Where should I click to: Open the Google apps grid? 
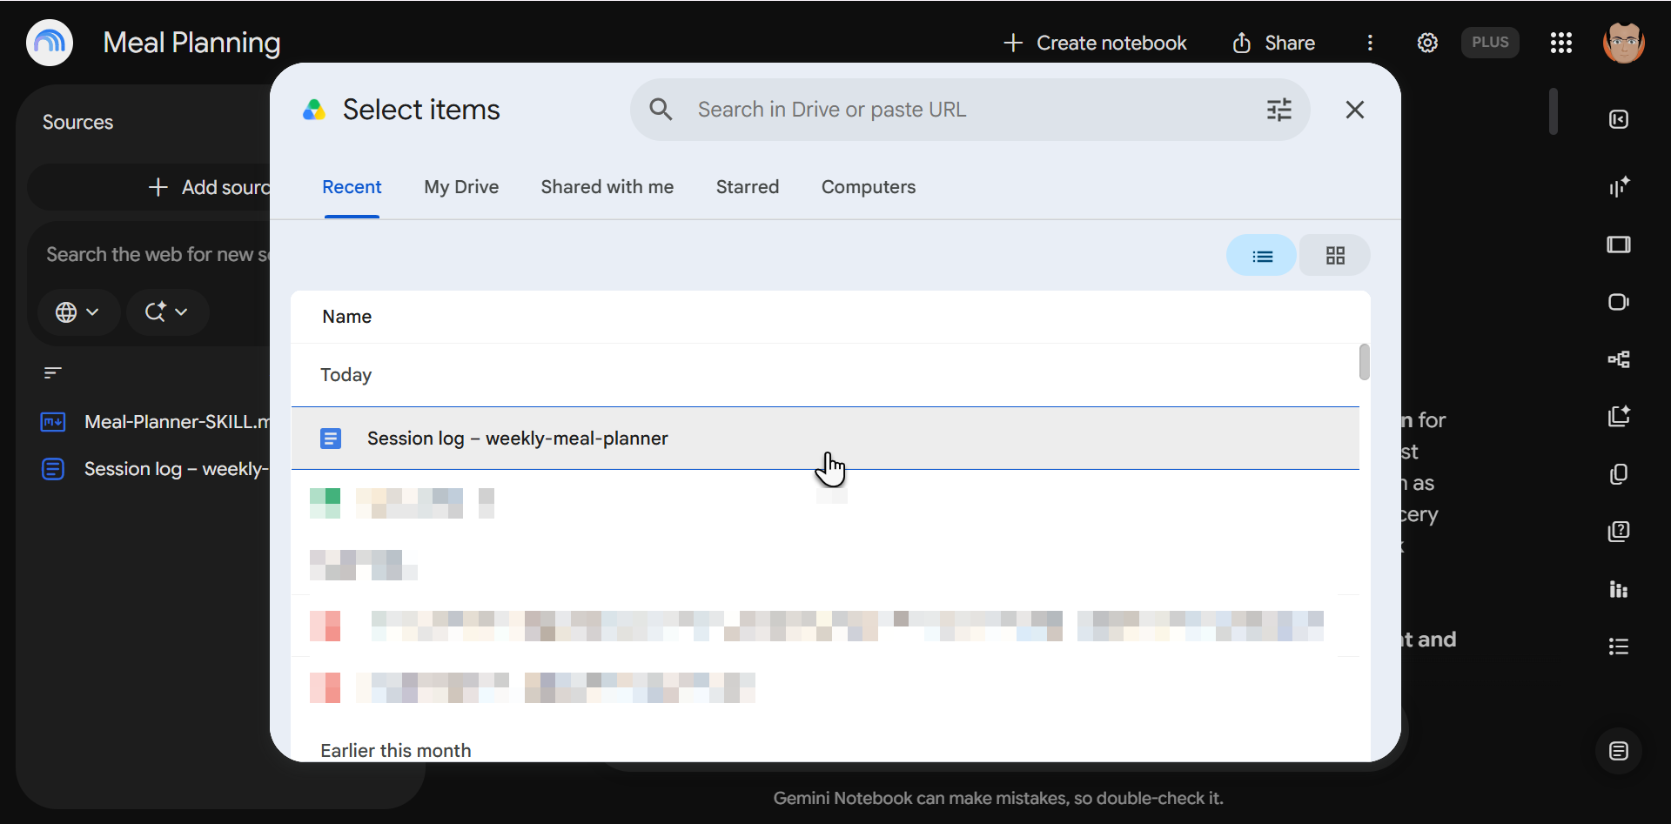click(x=1561, y=43)
